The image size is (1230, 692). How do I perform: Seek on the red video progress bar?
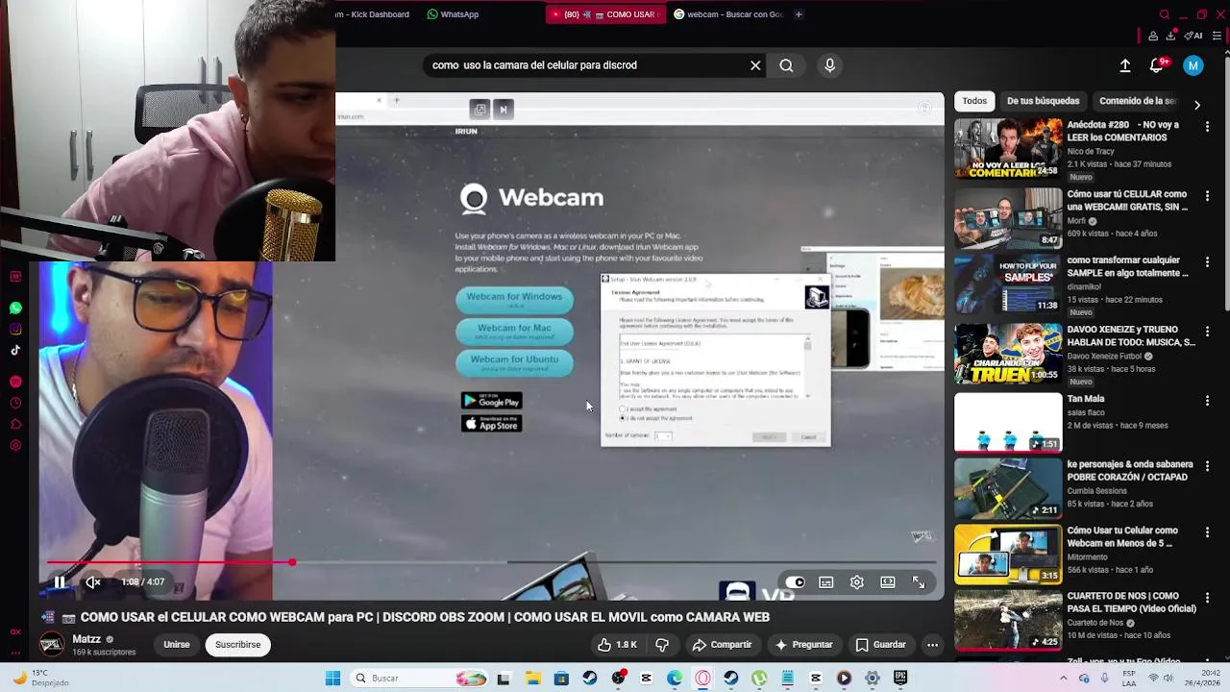490,562
